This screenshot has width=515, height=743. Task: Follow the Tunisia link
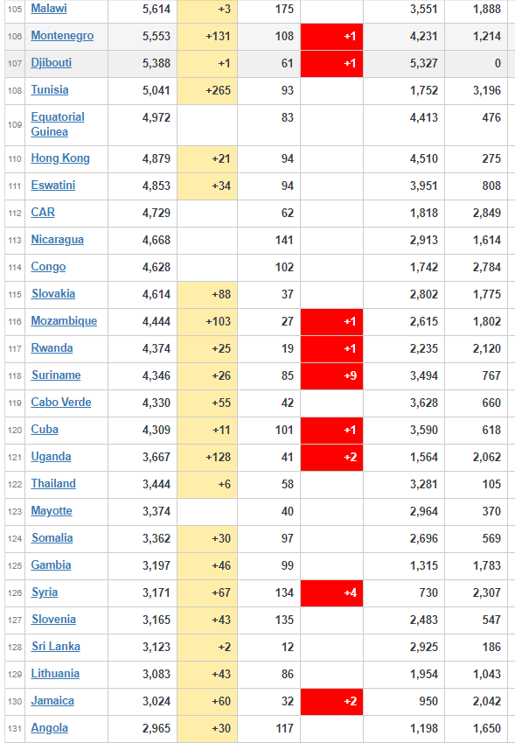[50, 90]
